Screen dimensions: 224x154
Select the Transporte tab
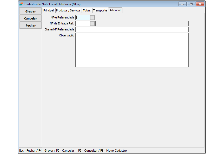[x=100, y=10]
